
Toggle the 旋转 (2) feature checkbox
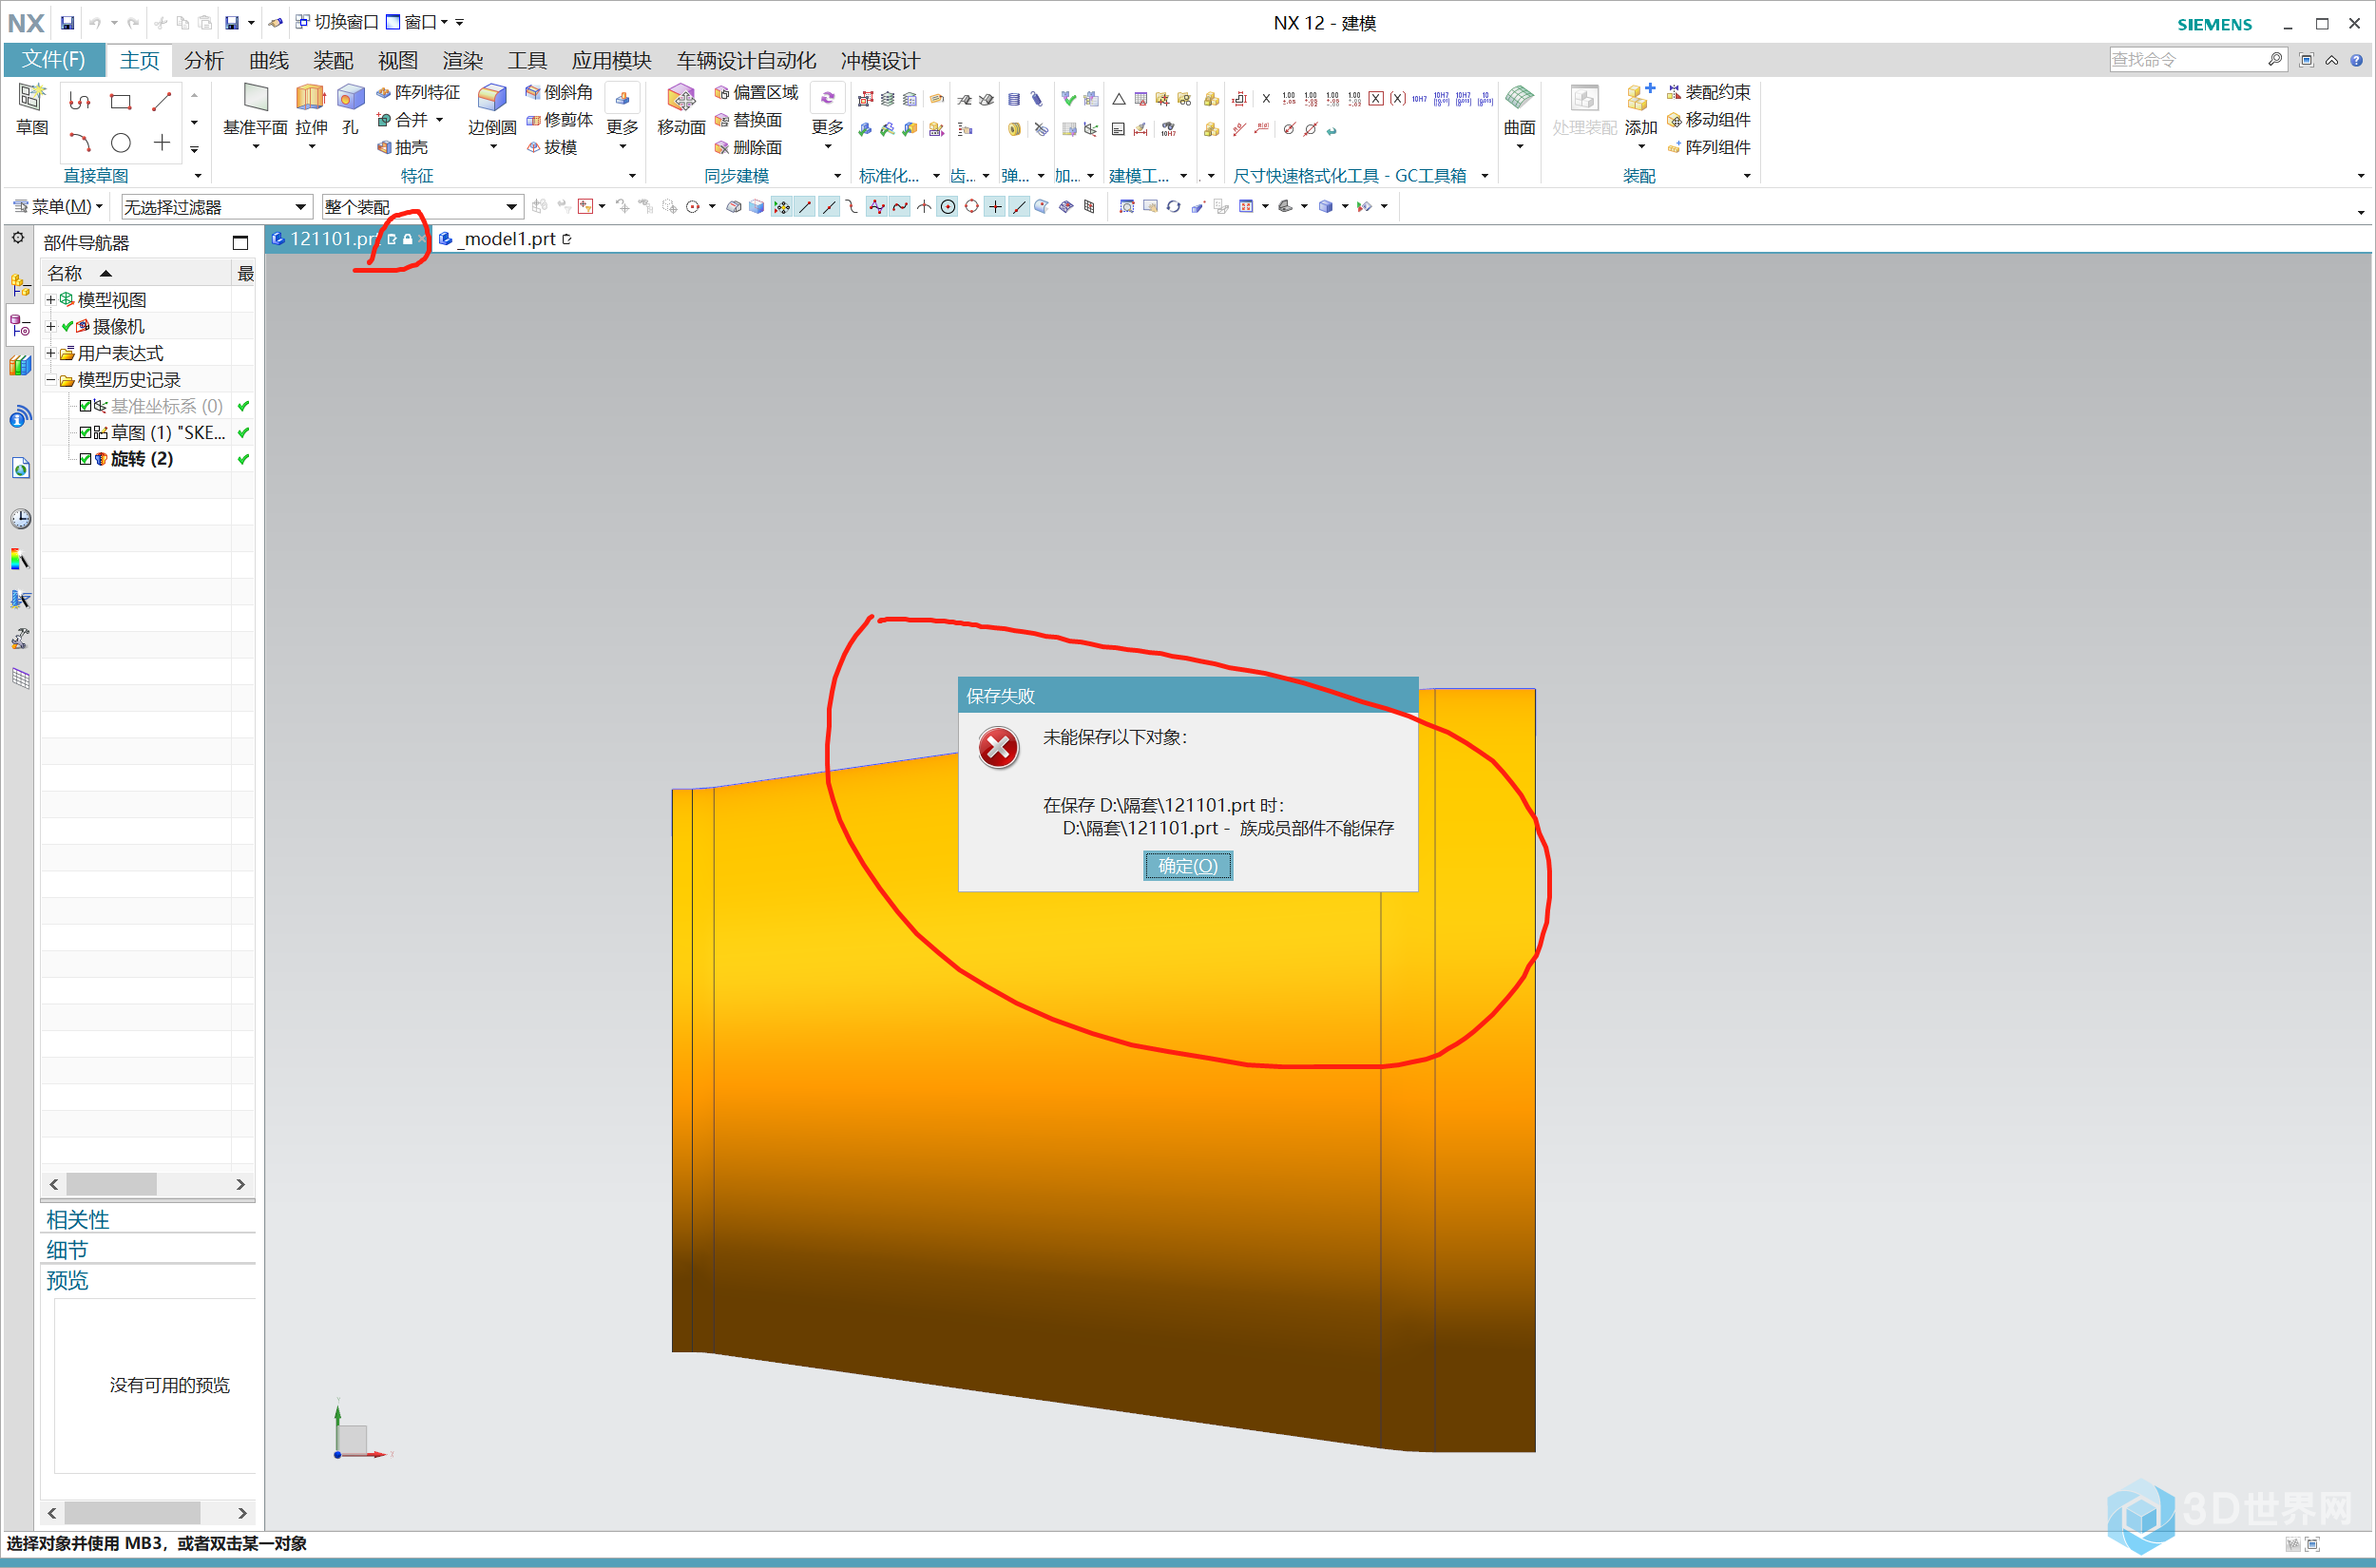85,459
